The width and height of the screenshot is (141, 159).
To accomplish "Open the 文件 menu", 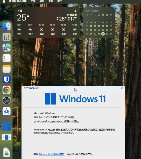I will pyautogui.click(x=33, y=1).
